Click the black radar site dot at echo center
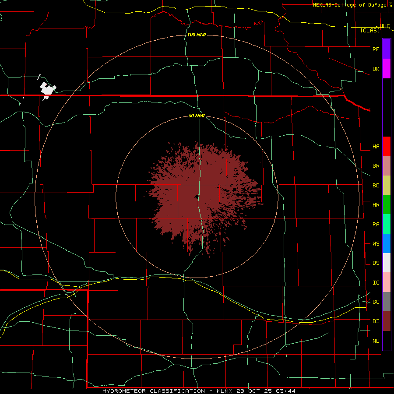 (197, 197)
